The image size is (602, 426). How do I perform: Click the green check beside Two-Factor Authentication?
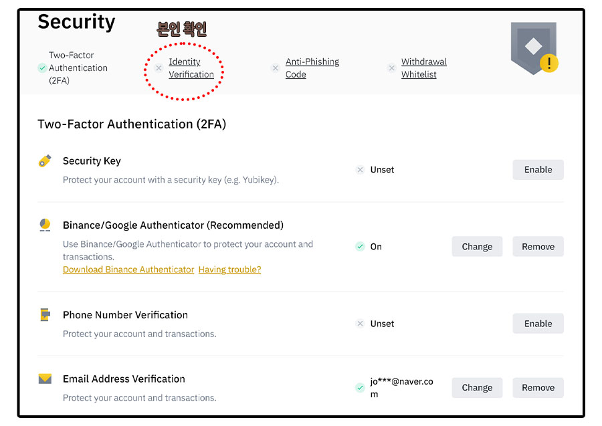pyautogui.click(x=42, y=68)
